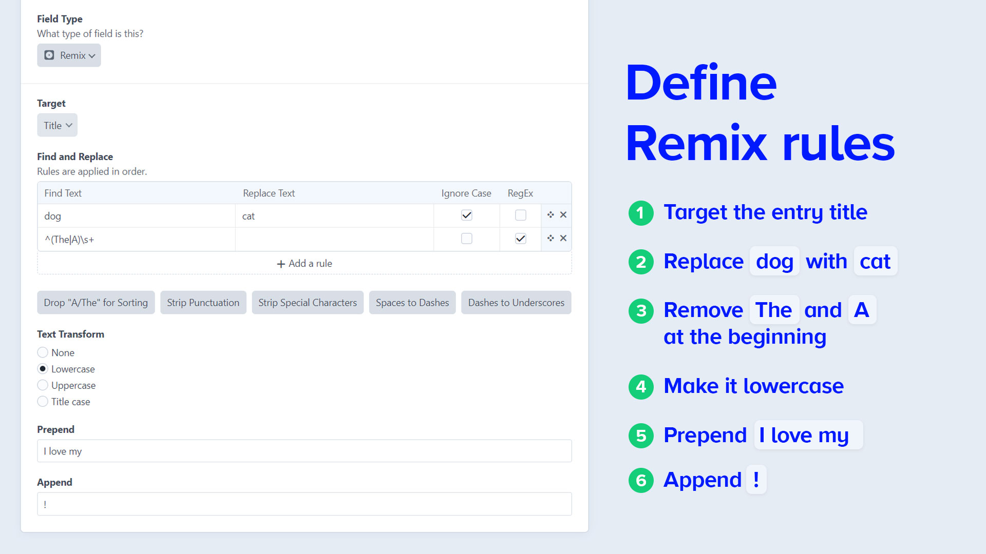This screenshot has width=986, height=554.
Task: Apply the Strip Punctuation preset
Action: click(x=203, y=303)
